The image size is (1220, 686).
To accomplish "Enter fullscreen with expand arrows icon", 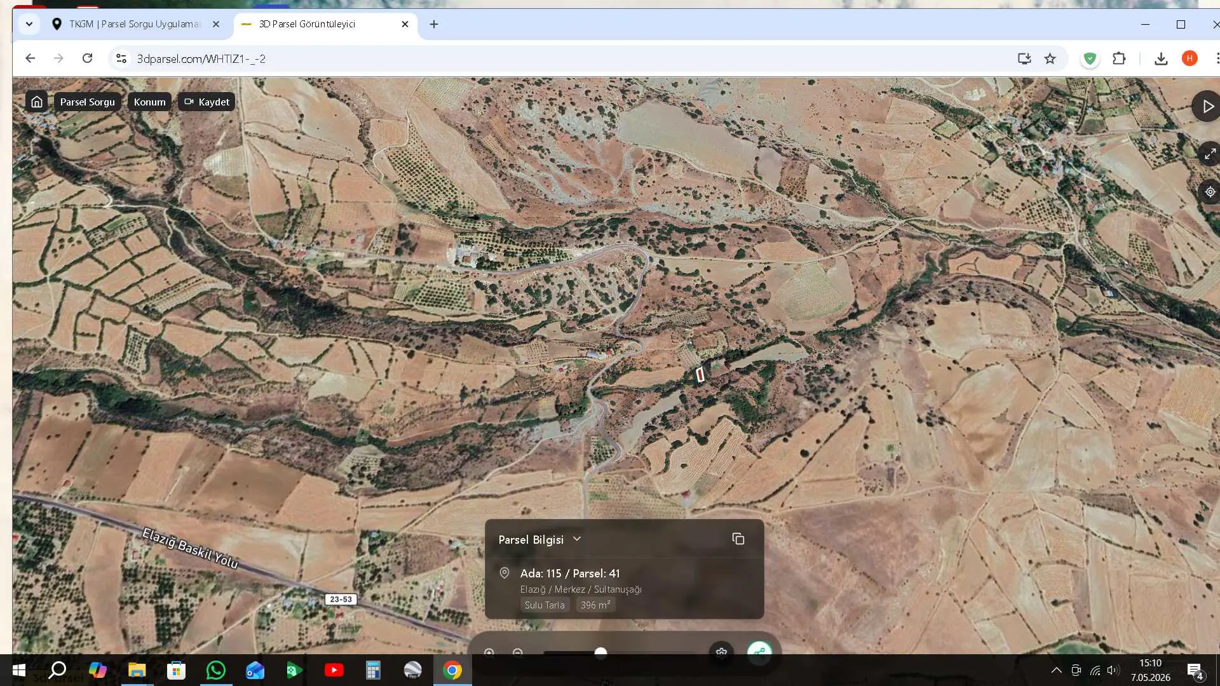I will point(1209,154).
